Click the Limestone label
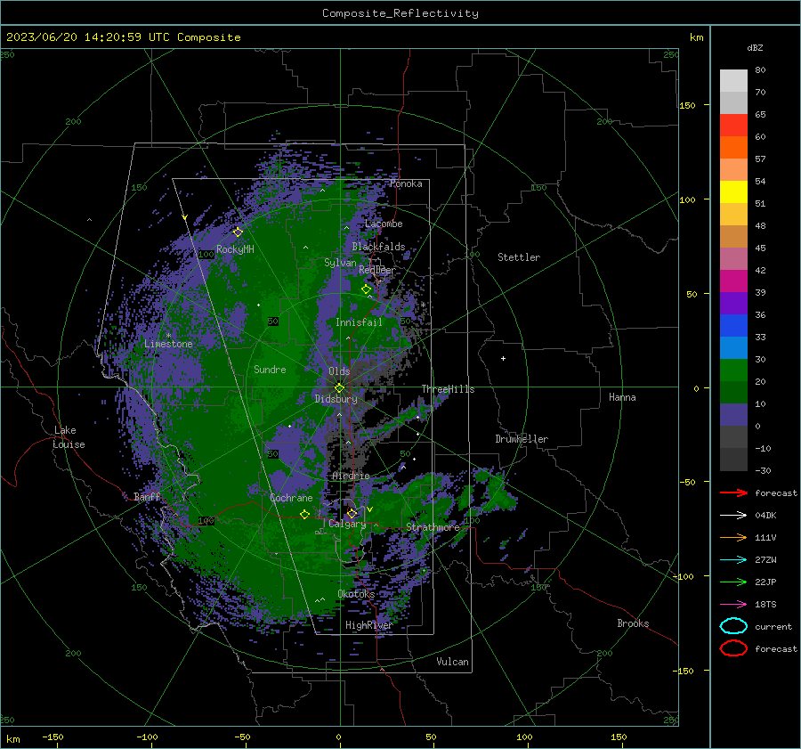Screen dimensions: 801x749 pyautogui.click(x=168, y=344)
